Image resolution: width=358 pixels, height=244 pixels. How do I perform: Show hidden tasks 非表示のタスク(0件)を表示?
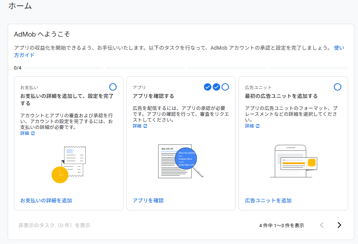(54, 225)
